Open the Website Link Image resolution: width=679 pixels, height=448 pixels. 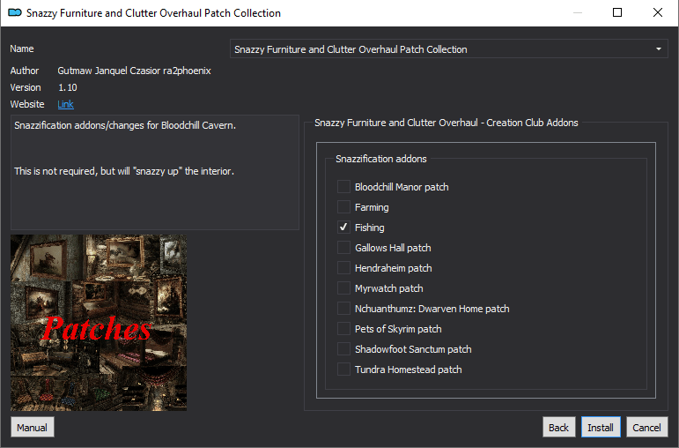click(65, 104)
